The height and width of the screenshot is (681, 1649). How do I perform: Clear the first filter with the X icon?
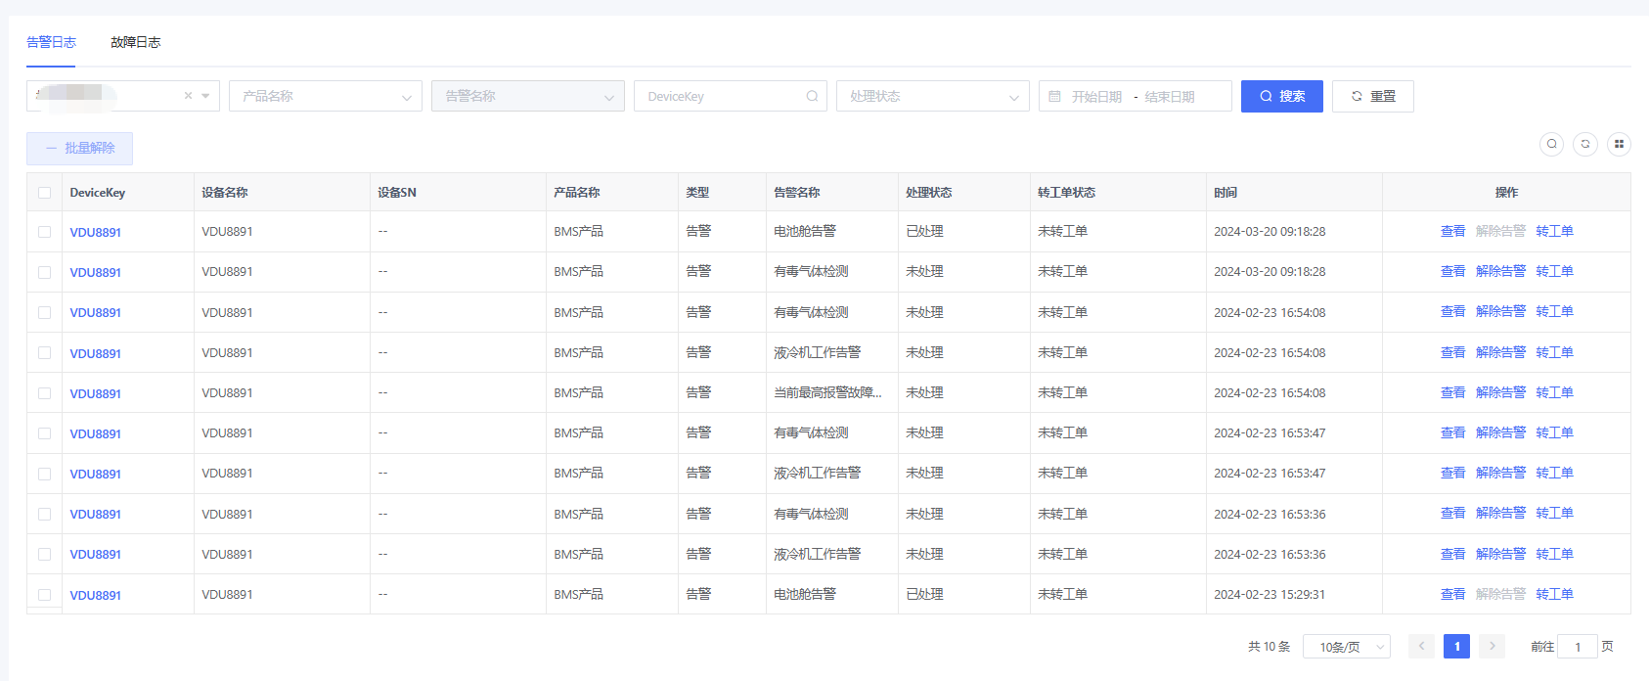188,96
